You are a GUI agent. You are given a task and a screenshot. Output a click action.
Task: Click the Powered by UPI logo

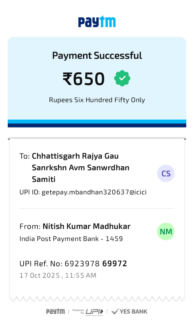click(88, 311)
